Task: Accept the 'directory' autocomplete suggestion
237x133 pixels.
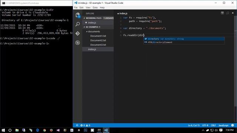Action: point(184,39)
